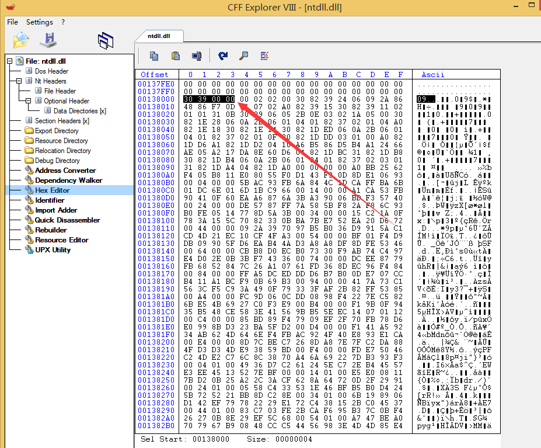Open the File menu

(12, 22)
